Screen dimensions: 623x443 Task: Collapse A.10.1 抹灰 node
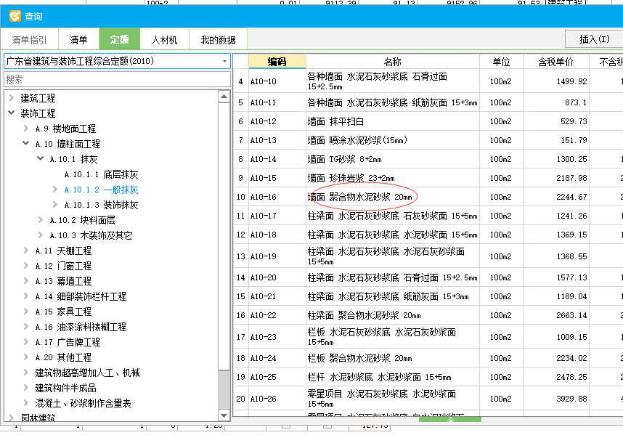pos(40,158)
